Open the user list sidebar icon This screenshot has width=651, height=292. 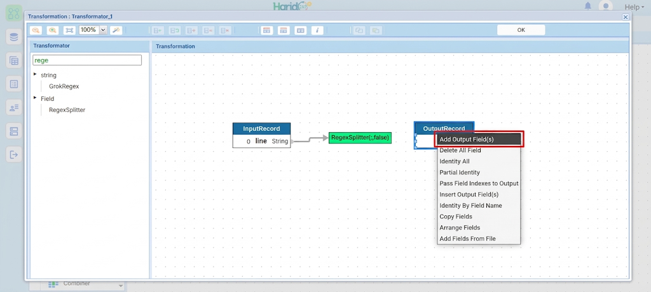tap(14, 108)
